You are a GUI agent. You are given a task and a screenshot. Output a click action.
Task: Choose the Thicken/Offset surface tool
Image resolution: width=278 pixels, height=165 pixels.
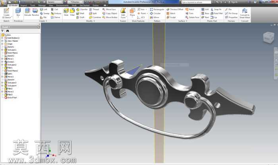pos(175,9)
